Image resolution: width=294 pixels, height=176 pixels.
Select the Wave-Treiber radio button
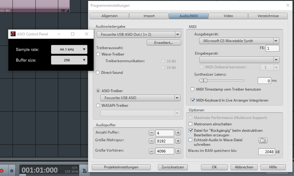[98, 54]
